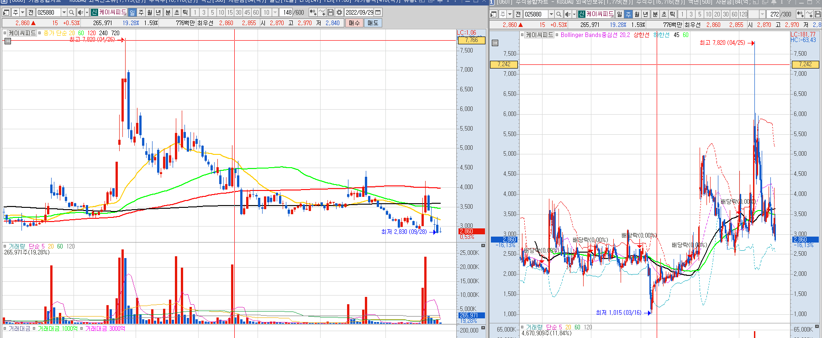Click the left chart's panel layout icon
The image size is (822, 338).
click(x=6, y=12)
